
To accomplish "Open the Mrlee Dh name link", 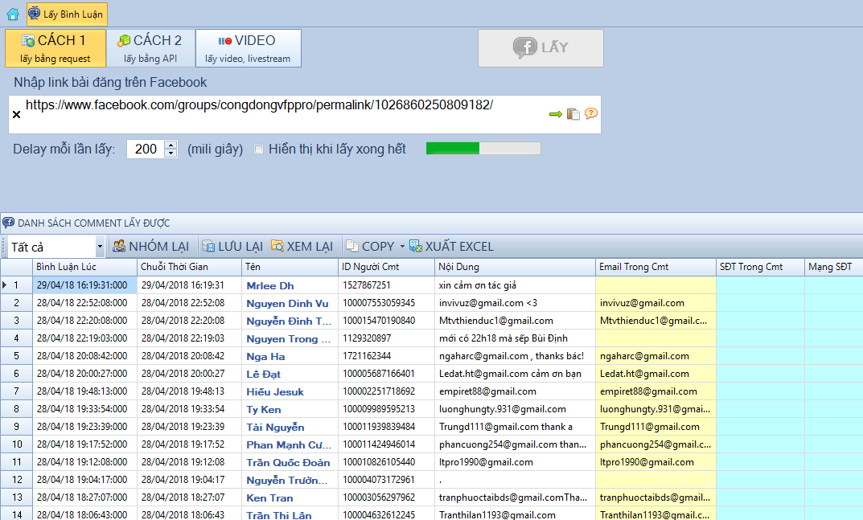I will pyautogui.click(x=269, y=285).
